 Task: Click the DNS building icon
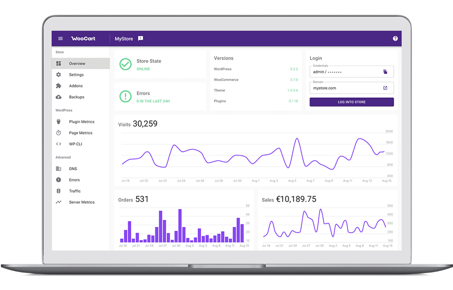coord(59,169)
